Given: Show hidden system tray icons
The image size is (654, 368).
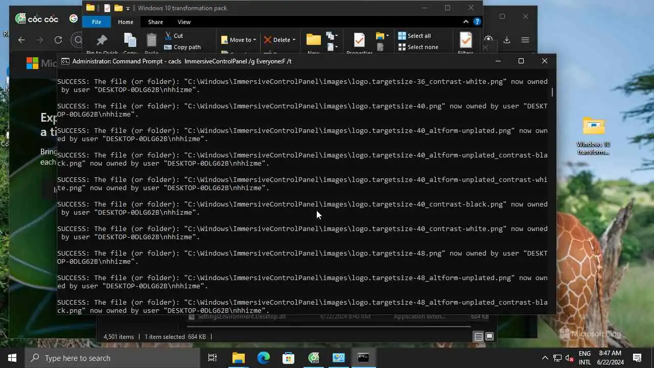Looking at the screenshot, I should 545,358.
